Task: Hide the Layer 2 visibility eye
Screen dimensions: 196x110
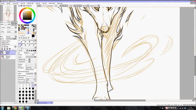Action: [x=2, y=52]
